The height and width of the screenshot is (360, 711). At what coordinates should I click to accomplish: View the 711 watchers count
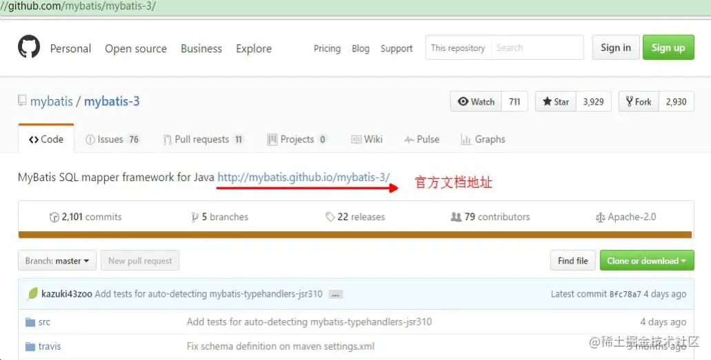click(514, 101)
